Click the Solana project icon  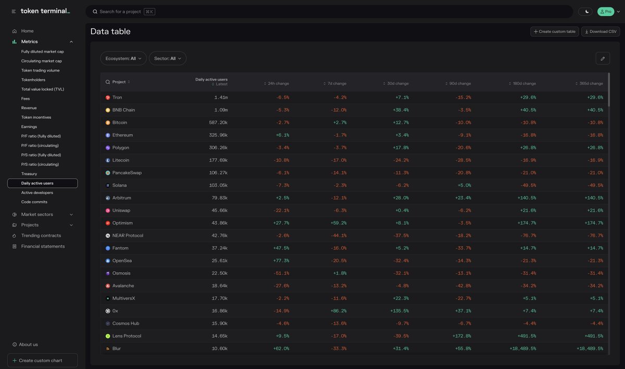pos(108,185)
